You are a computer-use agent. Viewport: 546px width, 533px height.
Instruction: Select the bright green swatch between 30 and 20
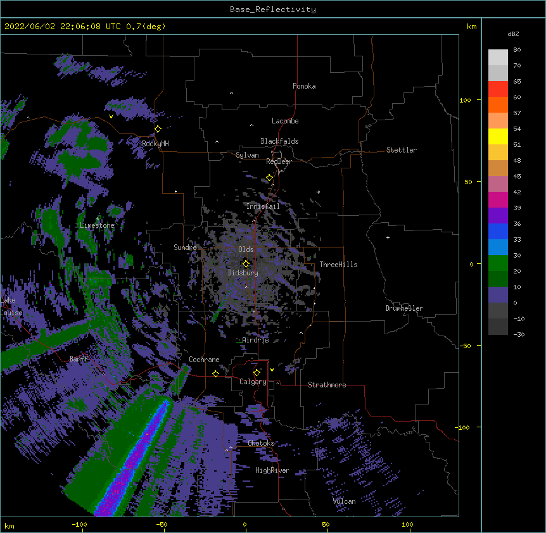[x=498, y=263]
